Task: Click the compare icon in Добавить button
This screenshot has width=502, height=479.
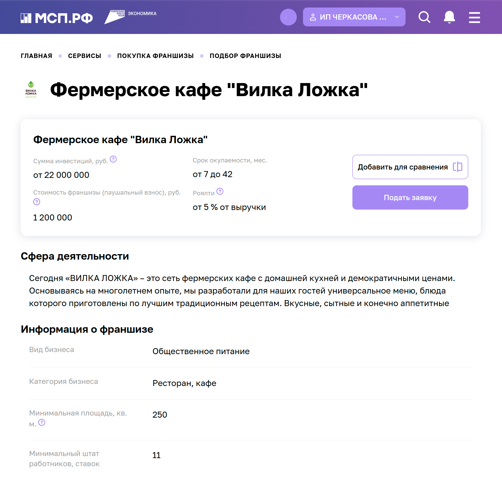Action: (458, 167)
